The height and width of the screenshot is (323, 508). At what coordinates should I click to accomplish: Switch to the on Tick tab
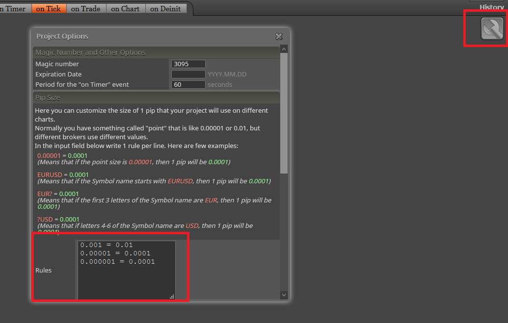click(49, 9)
